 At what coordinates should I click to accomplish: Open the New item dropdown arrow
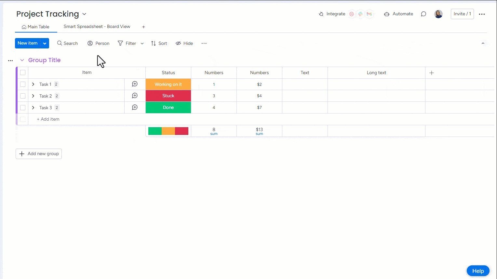tap(45, 43)
